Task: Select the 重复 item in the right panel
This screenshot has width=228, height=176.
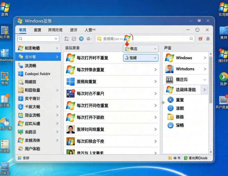Action: tap(180, 100)
